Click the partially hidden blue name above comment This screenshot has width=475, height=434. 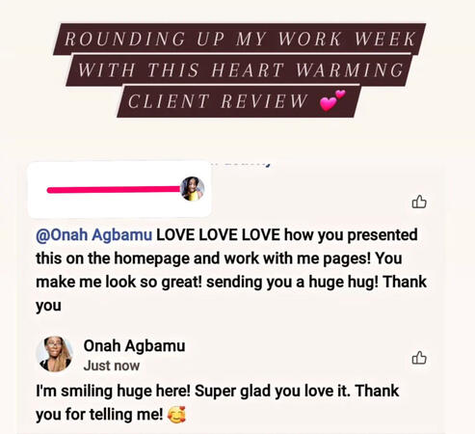pyautogui.click(x=241, y=165)
